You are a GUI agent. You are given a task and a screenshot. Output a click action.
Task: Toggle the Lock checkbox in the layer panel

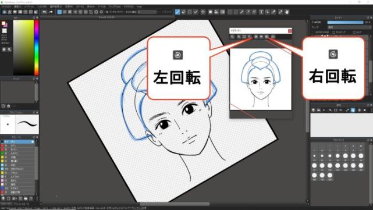pyautogui.click(x=354, y=32)
